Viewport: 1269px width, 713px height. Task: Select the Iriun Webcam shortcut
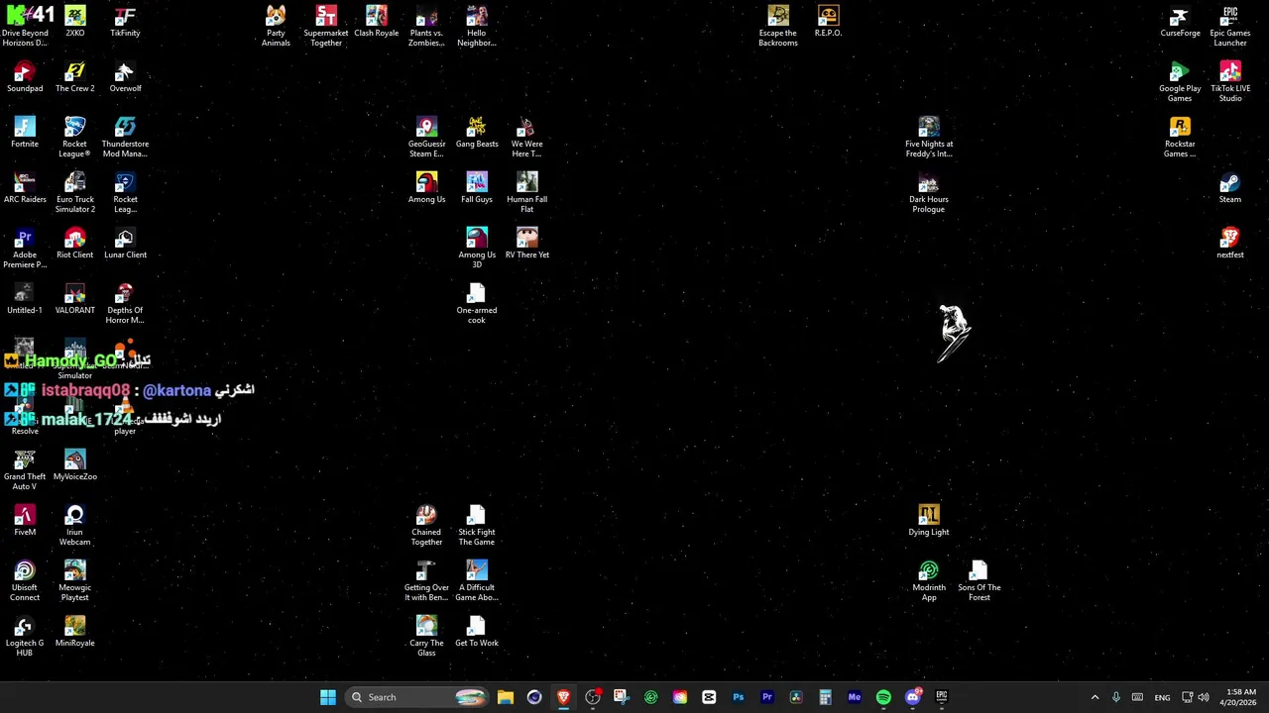tap(74, 525)
